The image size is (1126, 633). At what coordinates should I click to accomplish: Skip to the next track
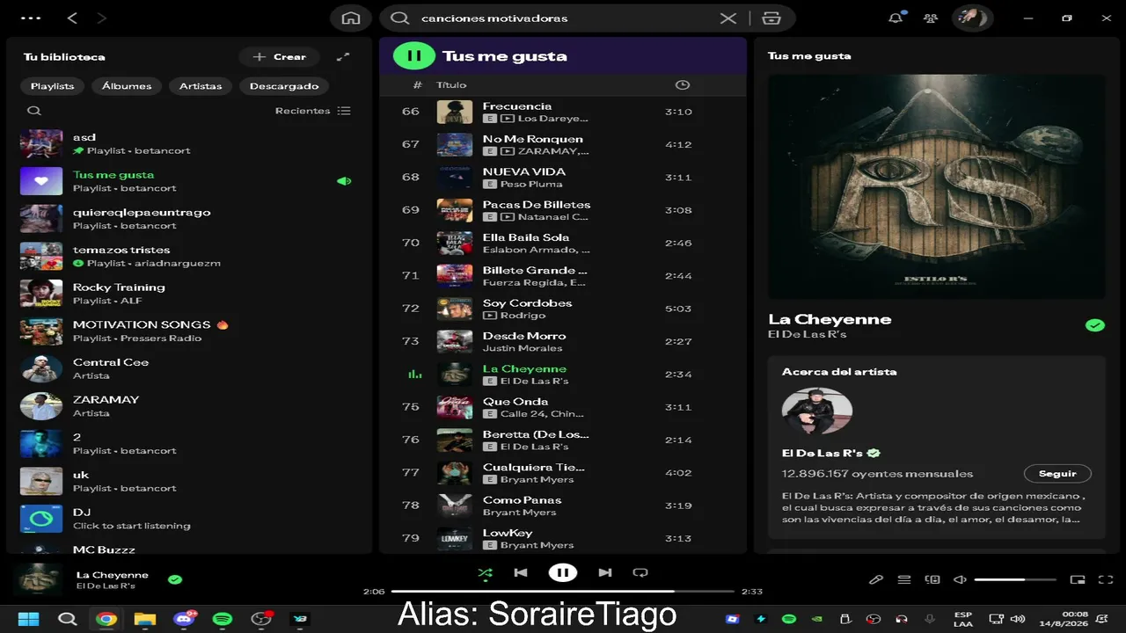tap(605, 572)
